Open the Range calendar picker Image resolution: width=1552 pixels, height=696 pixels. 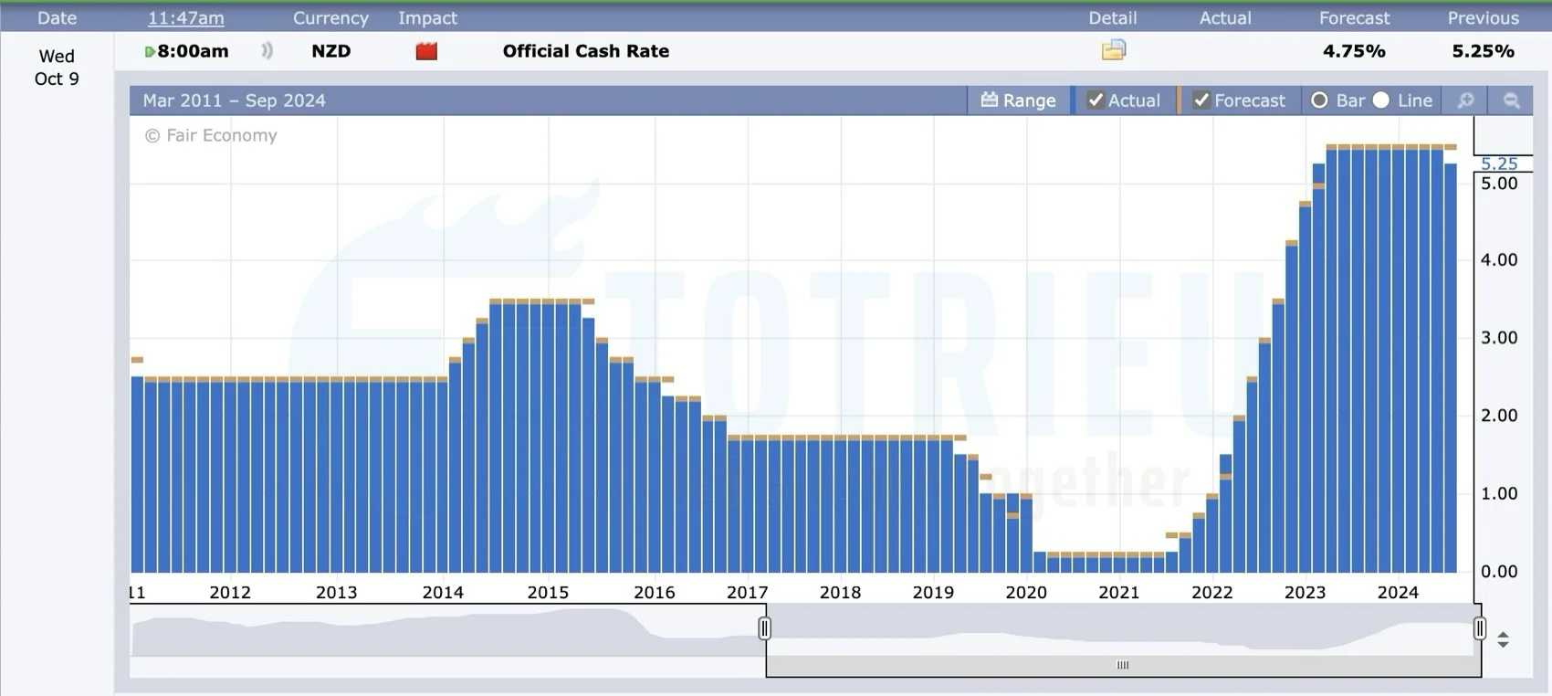pos(1018,100)
